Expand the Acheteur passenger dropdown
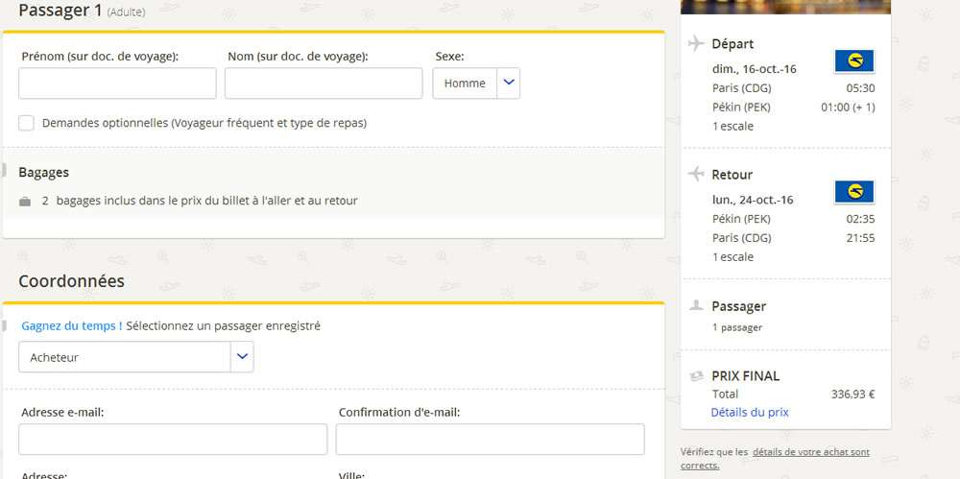 pos(135,357)
